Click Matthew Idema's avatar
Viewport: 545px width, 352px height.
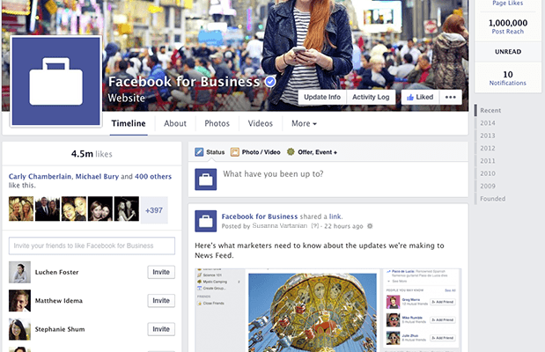pyautogui.click(x=20, y=301)
